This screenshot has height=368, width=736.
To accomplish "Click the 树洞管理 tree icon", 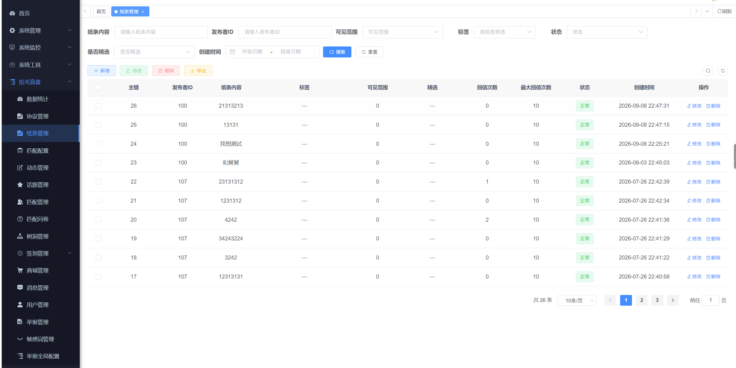I will (x=20, y=236).
